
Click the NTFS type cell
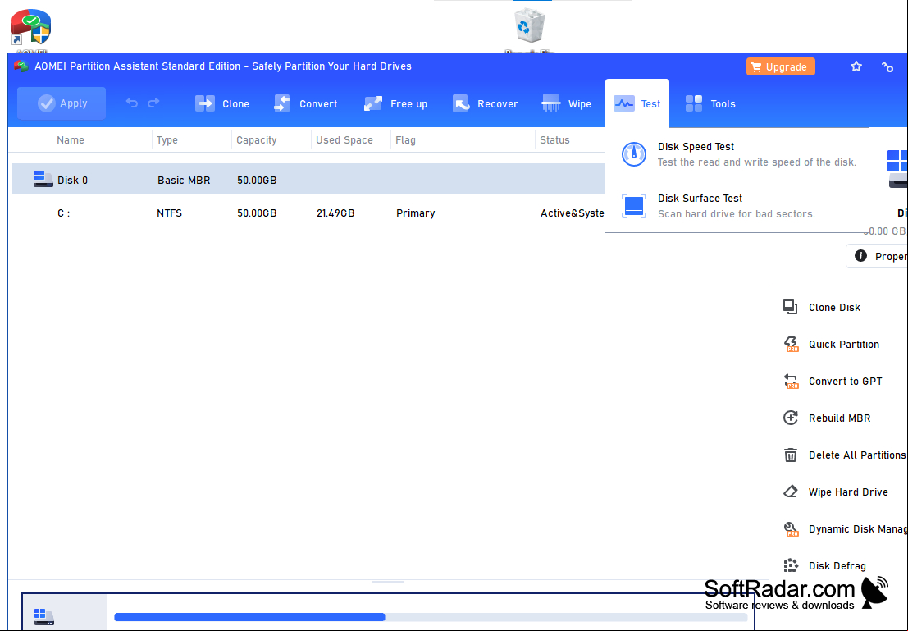click(169, 213)
